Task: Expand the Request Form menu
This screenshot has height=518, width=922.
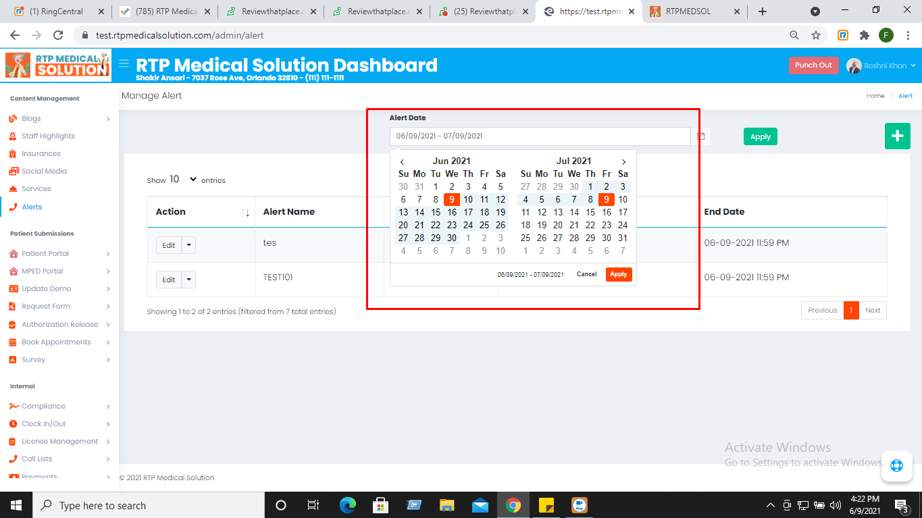Action: pos(59,306)
